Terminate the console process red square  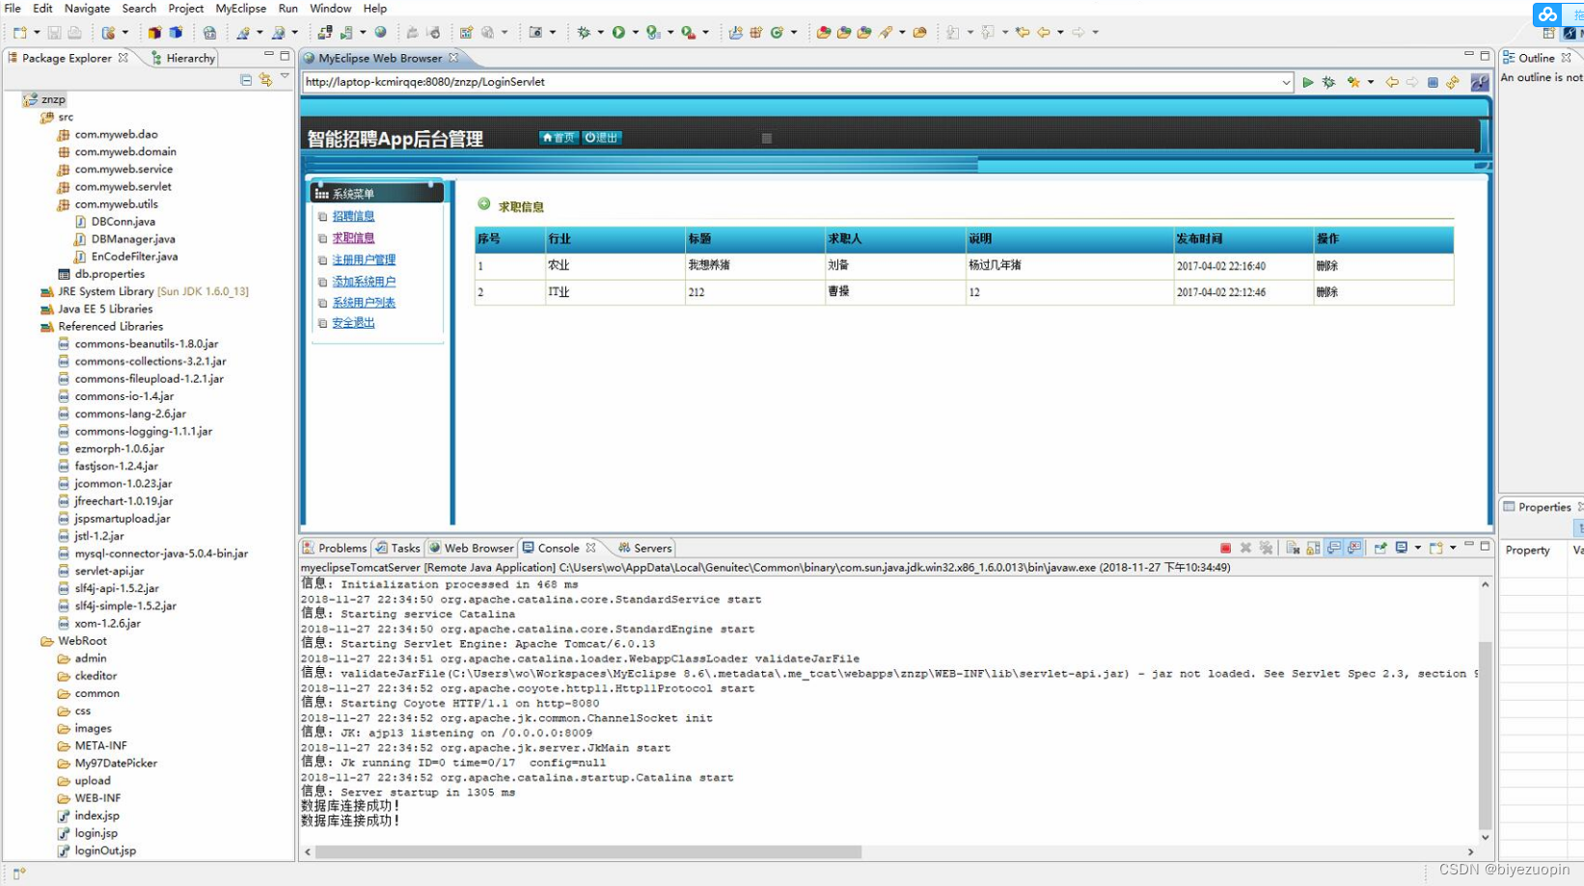(x=1225, y=548)
